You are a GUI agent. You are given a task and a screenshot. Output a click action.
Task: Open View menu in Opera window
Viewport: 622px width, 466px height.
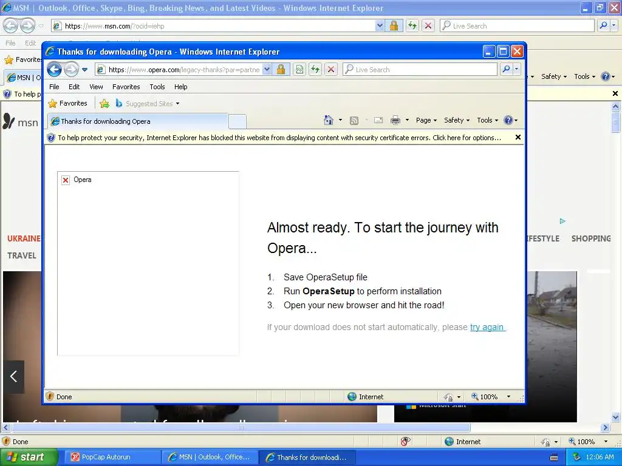96,87
